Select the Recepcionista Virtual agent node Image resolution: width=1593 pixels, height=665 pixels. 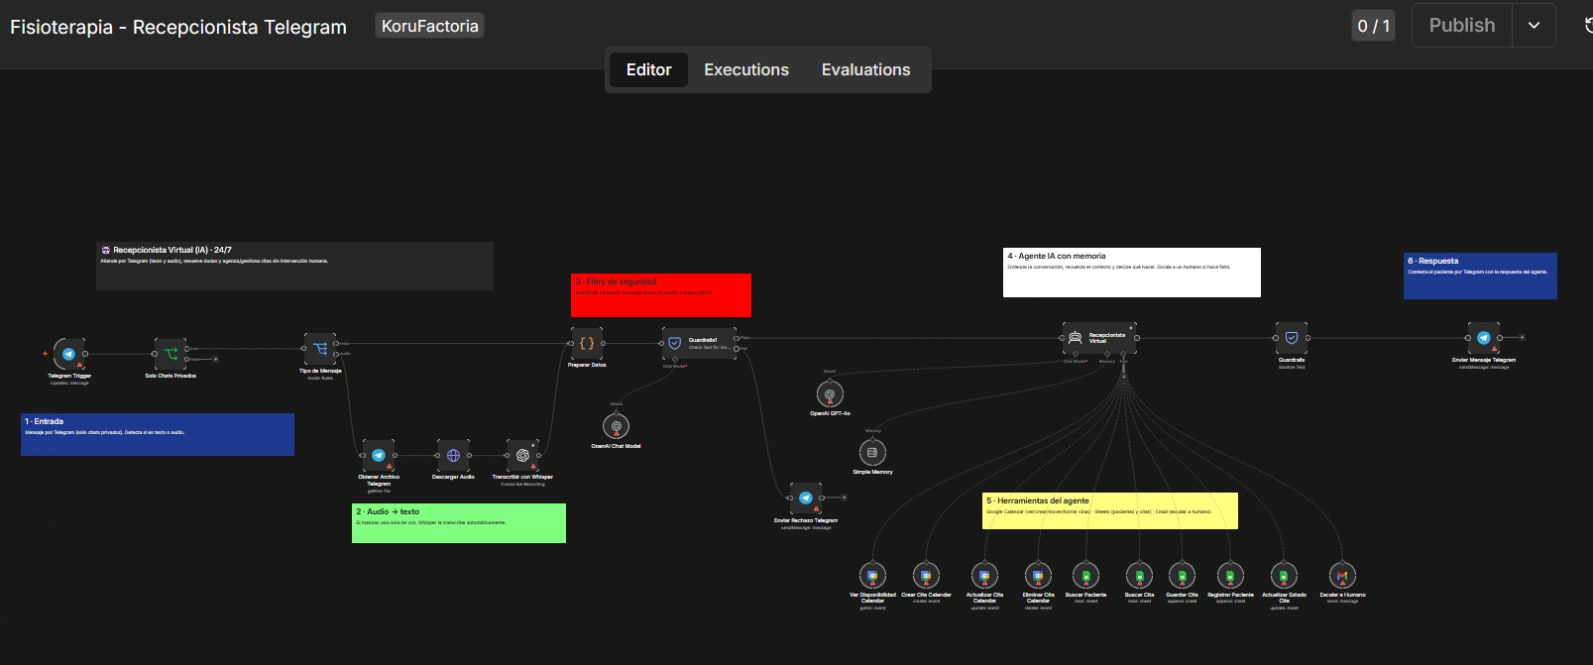[1099, 338]
